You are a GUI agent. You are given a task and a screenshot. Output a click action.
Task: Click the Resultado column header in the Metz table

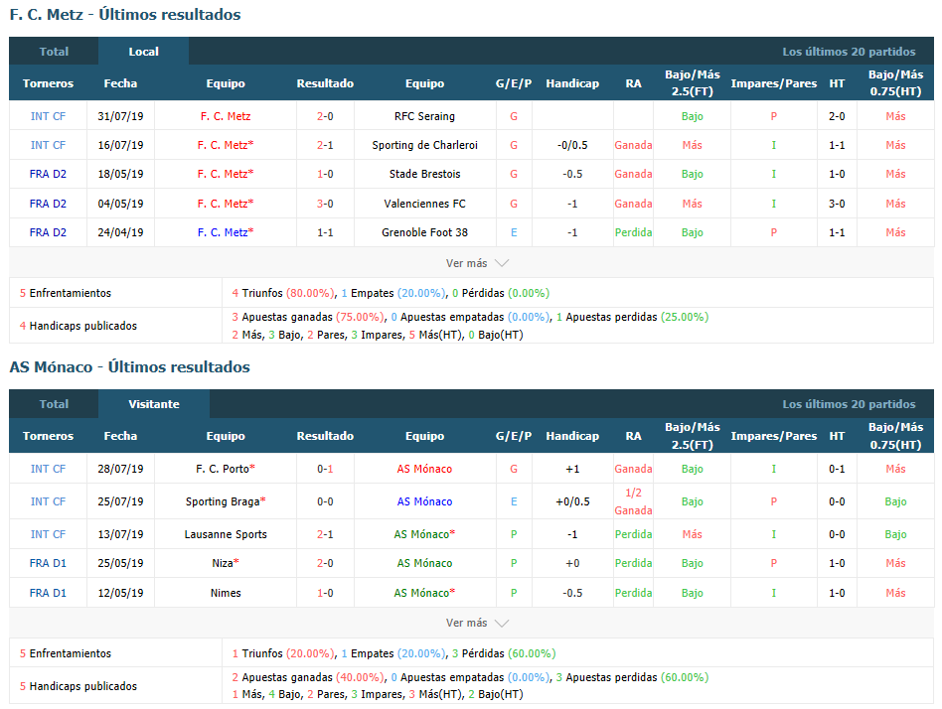click(325, 83)
